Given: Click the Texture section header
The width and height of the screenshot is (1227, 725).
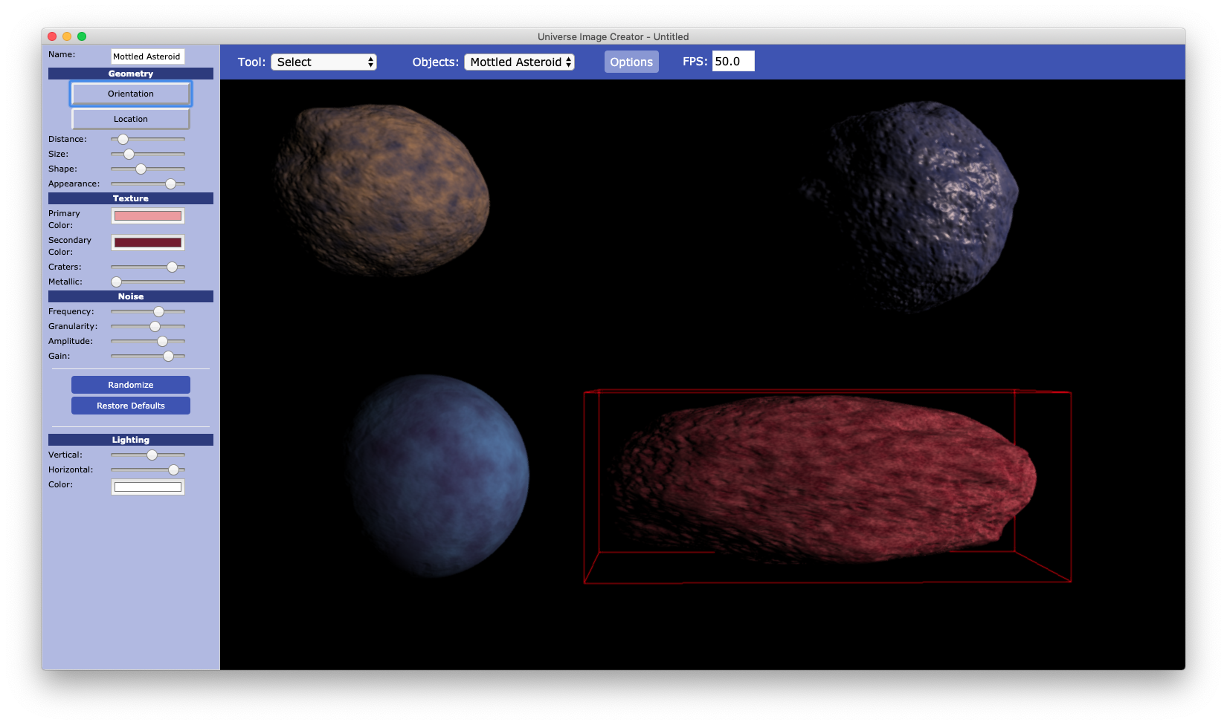Looking at the screenshot, I should (x=130, y=198).
